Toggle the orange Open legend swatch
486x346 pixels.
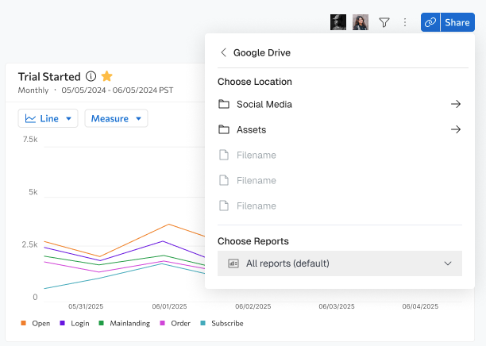23,323
